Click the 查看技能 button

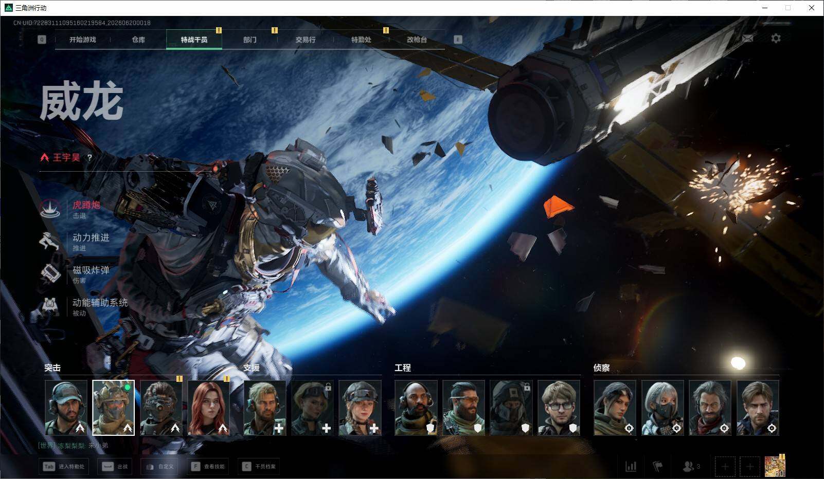pos(208,467)
